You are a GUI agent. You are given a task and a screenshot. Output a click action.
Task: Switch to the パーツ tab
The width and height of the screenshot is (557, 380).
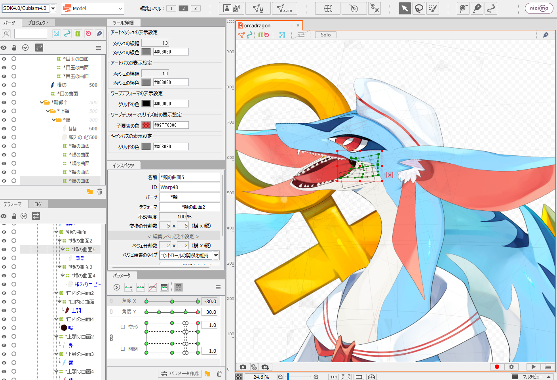pos(10,23)
